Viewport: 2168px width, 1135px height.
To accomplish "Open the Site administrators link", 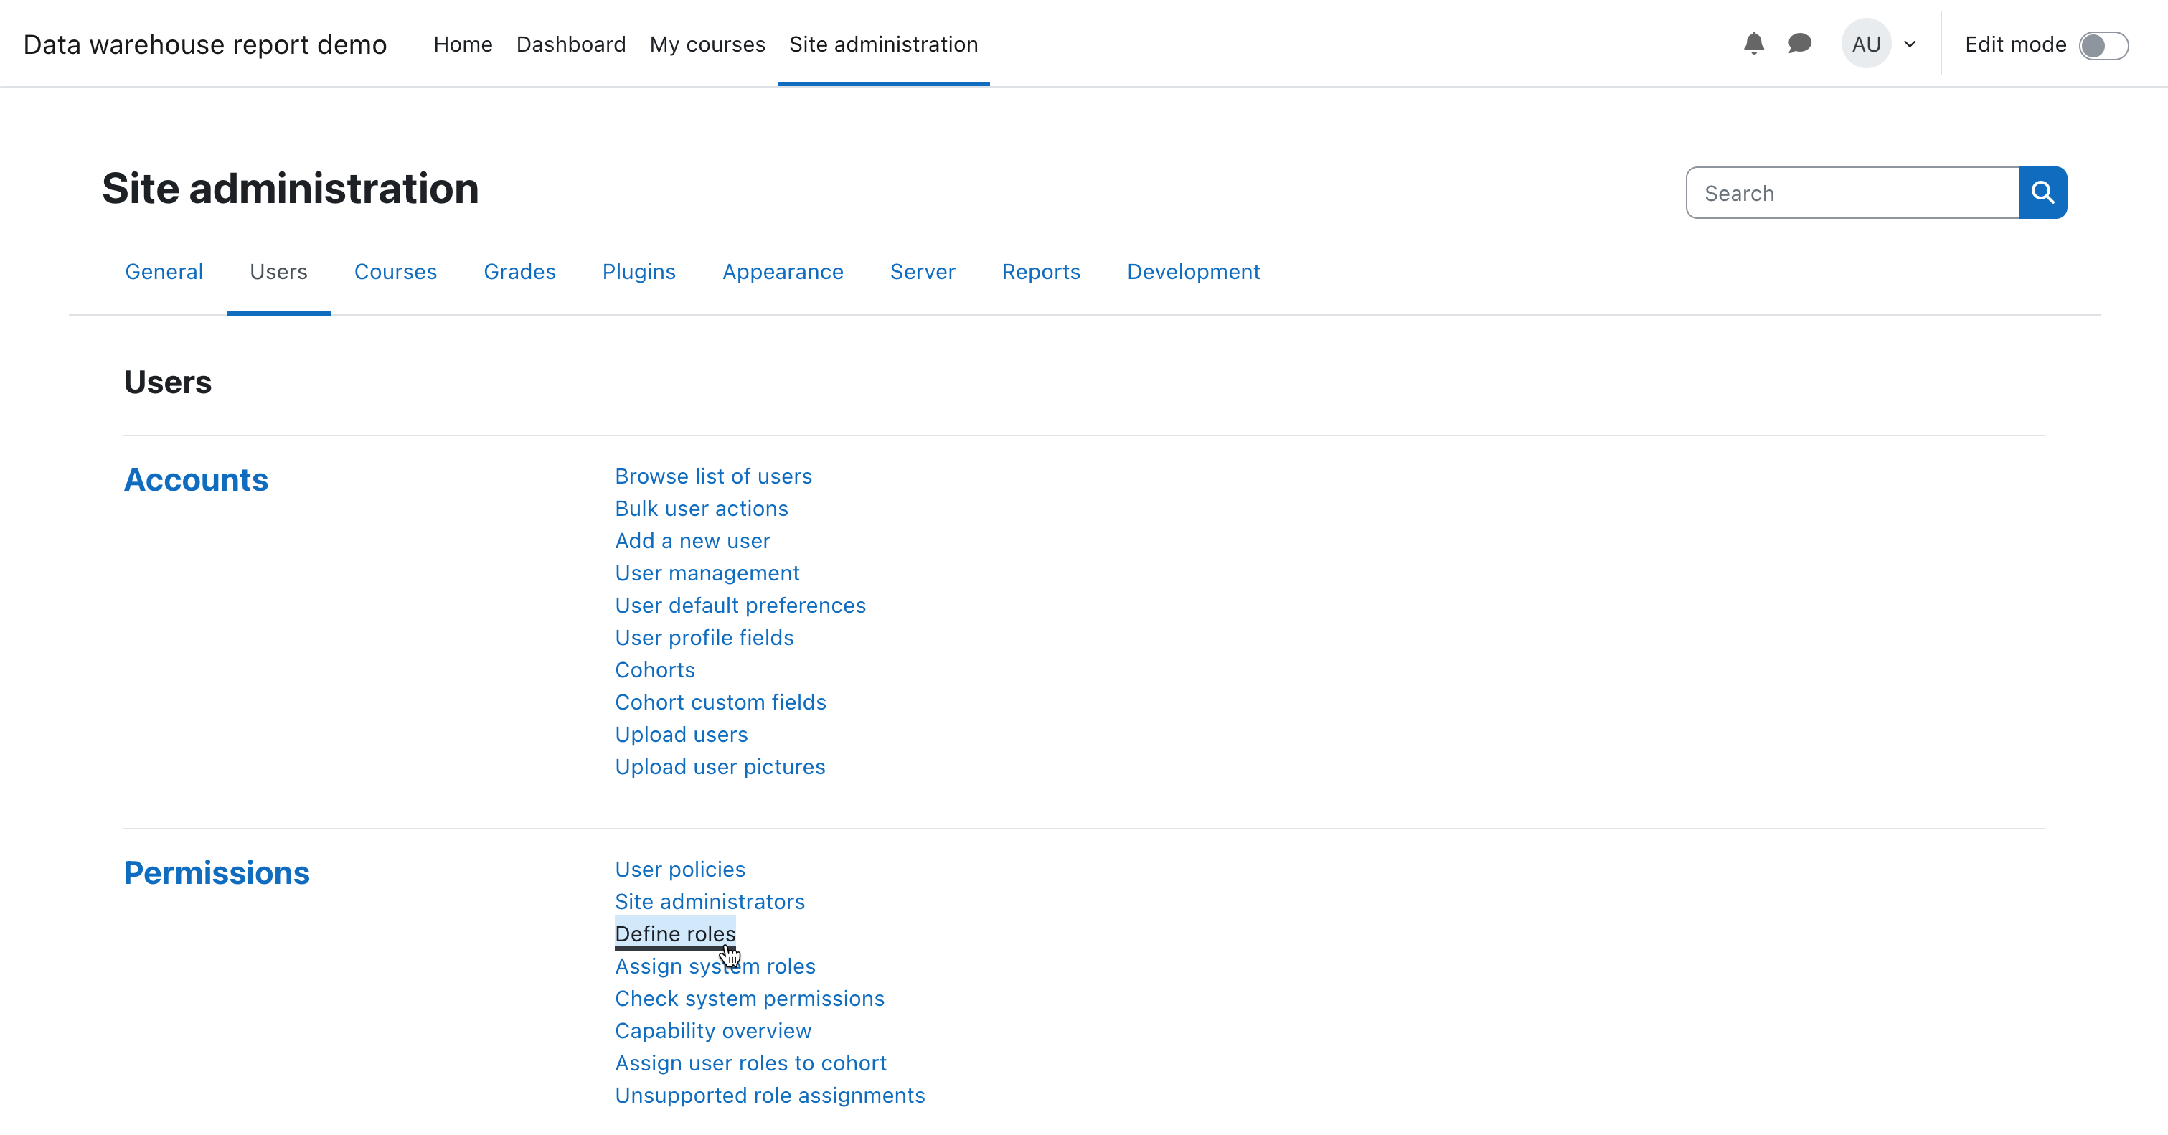I will coord(710,901).
